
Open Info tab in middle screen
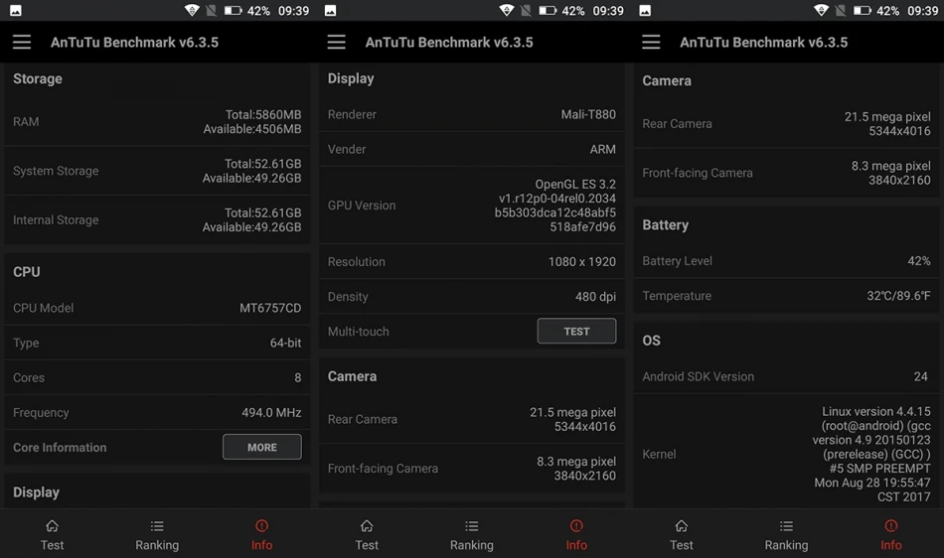576,534
